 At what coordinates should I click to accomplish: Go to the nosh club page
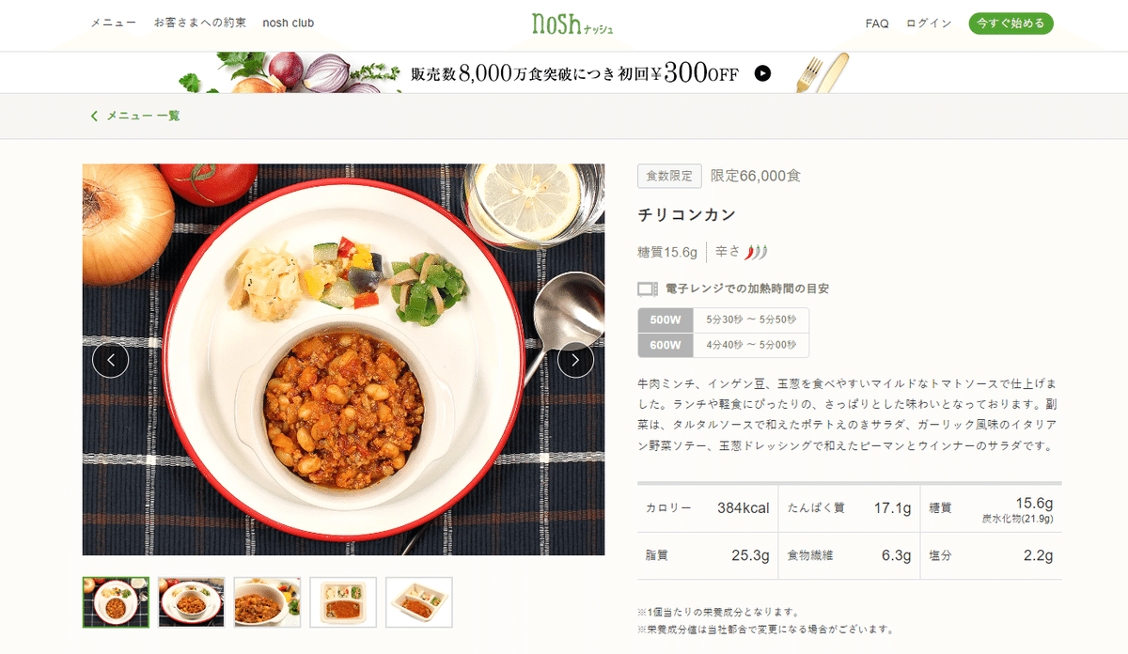289,23
